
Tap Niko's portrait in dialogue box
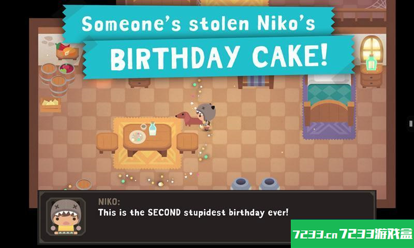66,216
